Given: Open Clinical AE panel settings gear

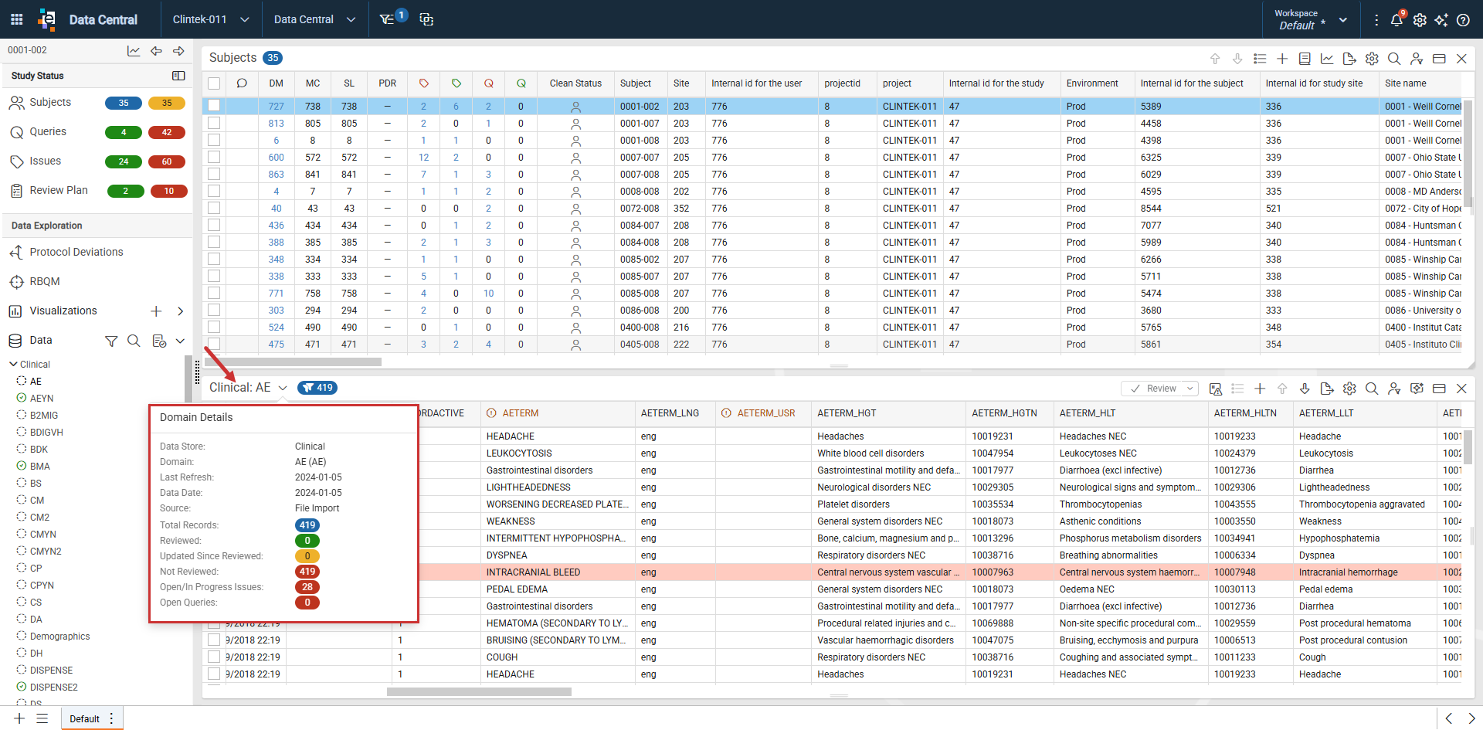Looking at the screenshot, I should pyautogui.click(x=1349, y=389).
